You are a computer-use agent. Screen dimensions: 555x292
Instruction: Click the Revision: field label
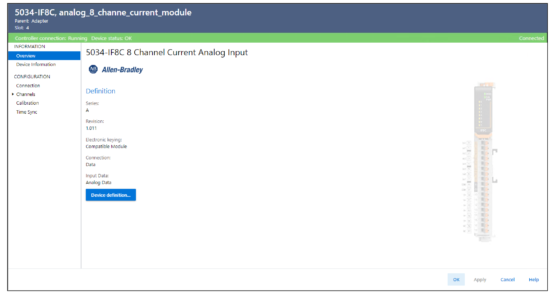[95, 121]
